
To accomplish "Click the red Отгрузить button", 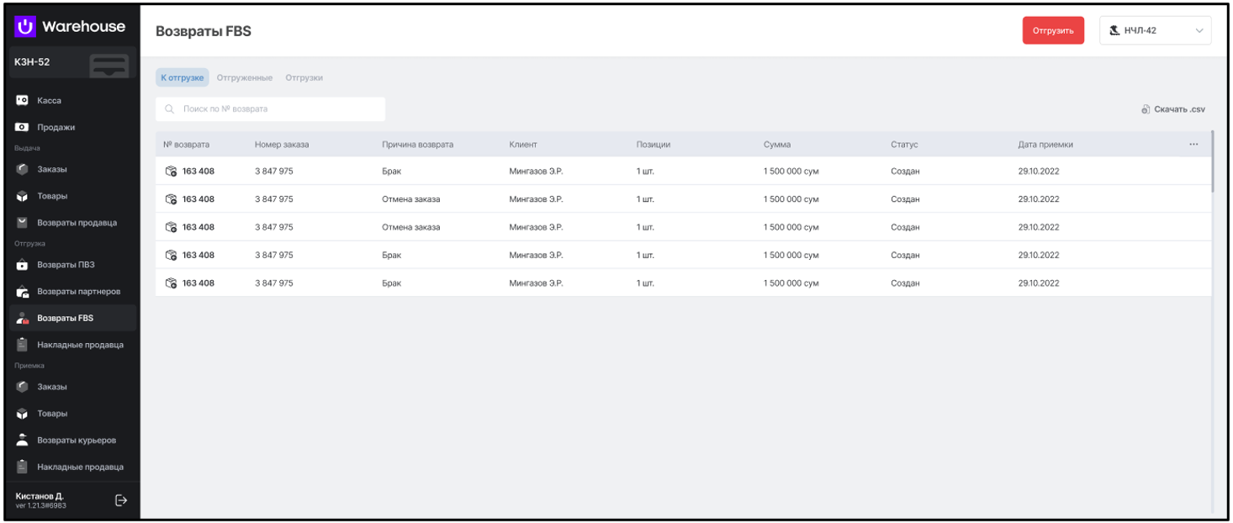I will tap(1053, 31).
